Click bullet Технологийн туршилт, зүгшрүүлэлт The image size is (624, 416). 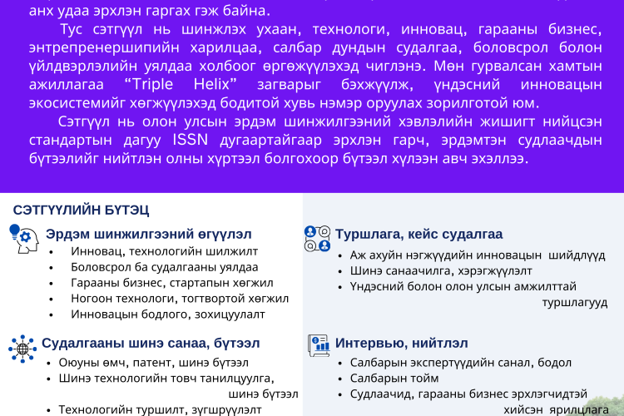tap(160, 409)
